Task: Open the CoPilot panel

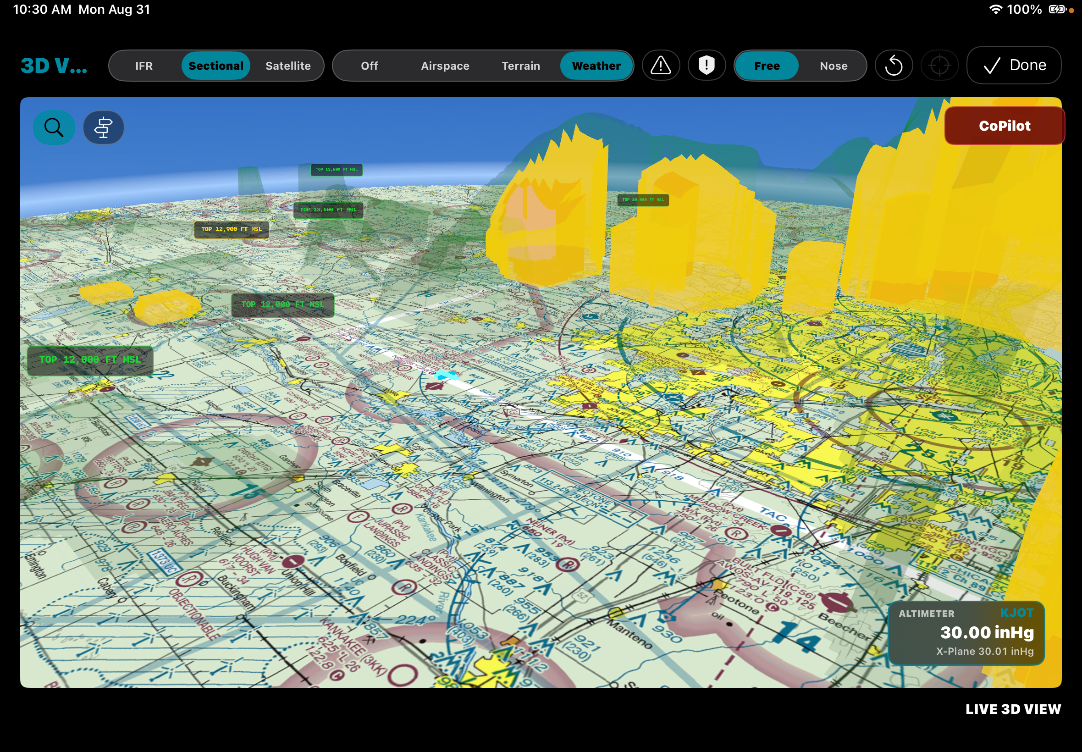Action: [1004, 126]
